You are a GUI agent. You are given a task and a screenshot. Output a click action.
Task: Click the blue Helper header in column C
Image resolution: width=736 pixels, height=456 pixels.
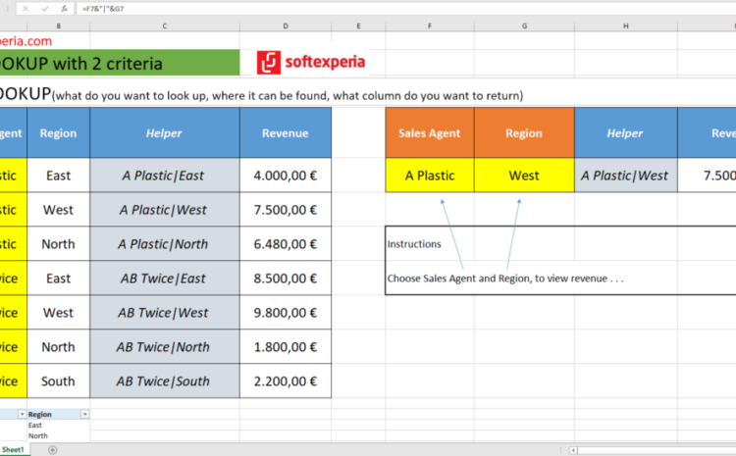(164, 132)
